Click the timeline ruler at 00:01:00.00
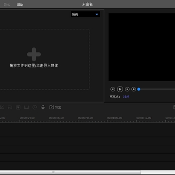 [x=115, y=118]
